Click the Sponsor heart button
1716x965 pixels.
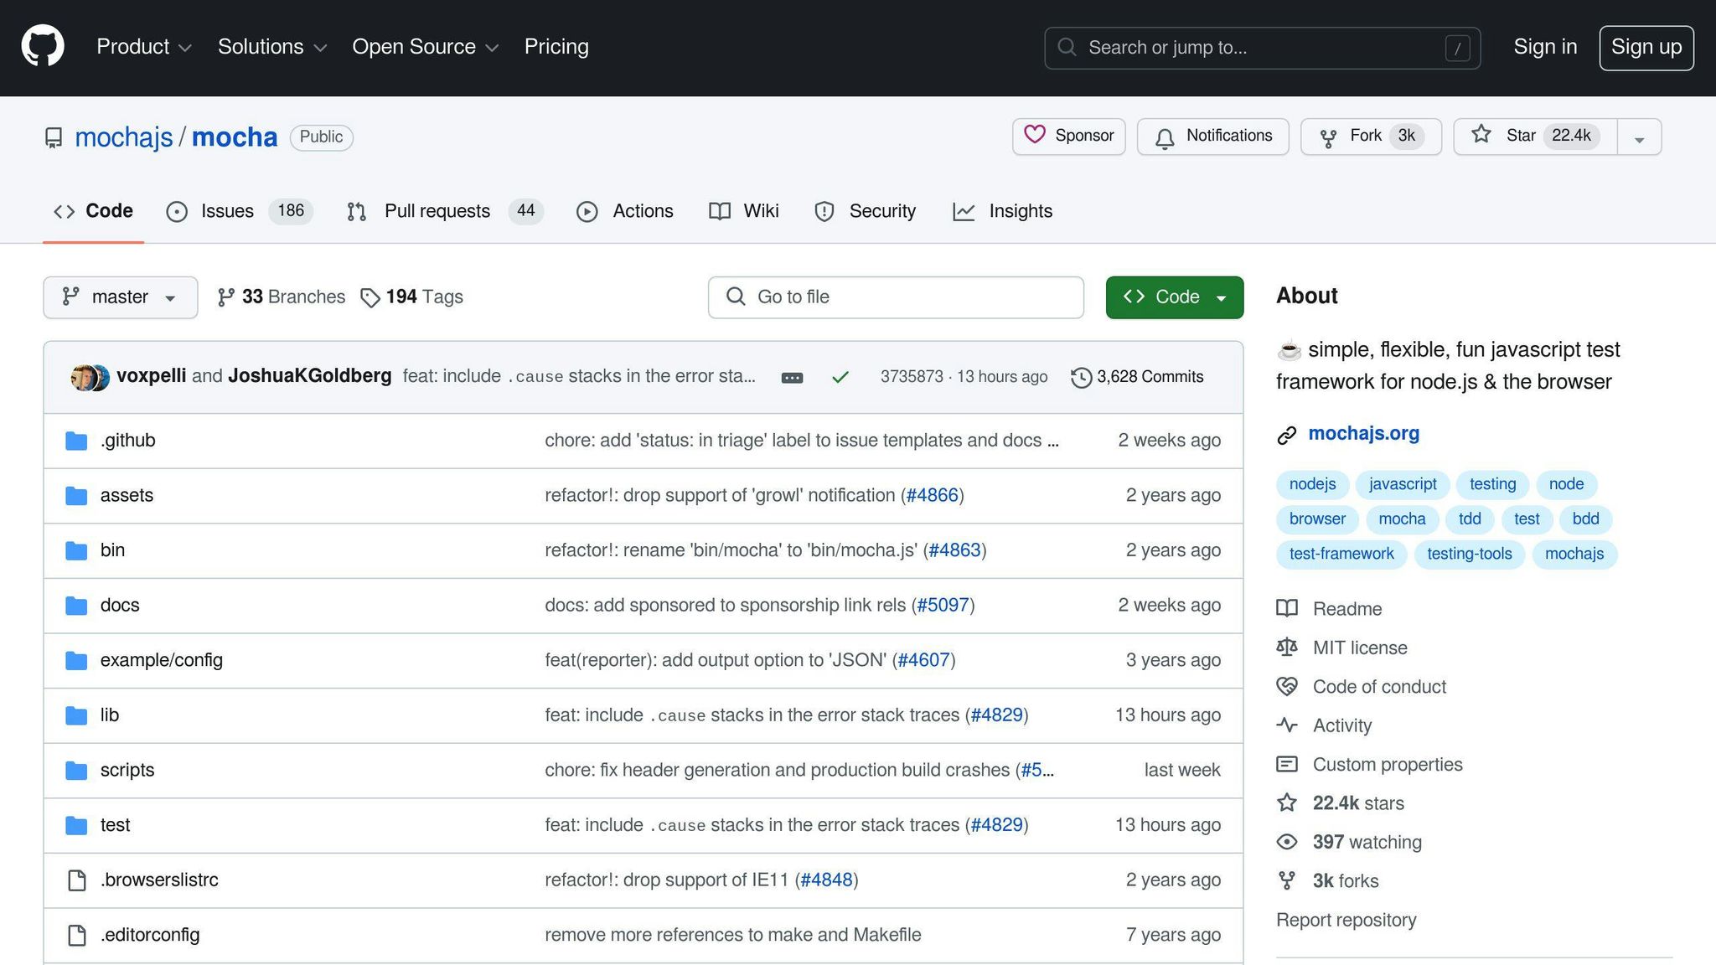1068,136
